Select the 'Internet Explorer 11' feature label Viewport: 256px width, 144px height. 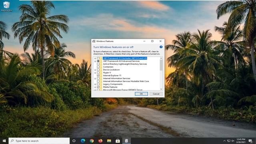coord(112,76)
